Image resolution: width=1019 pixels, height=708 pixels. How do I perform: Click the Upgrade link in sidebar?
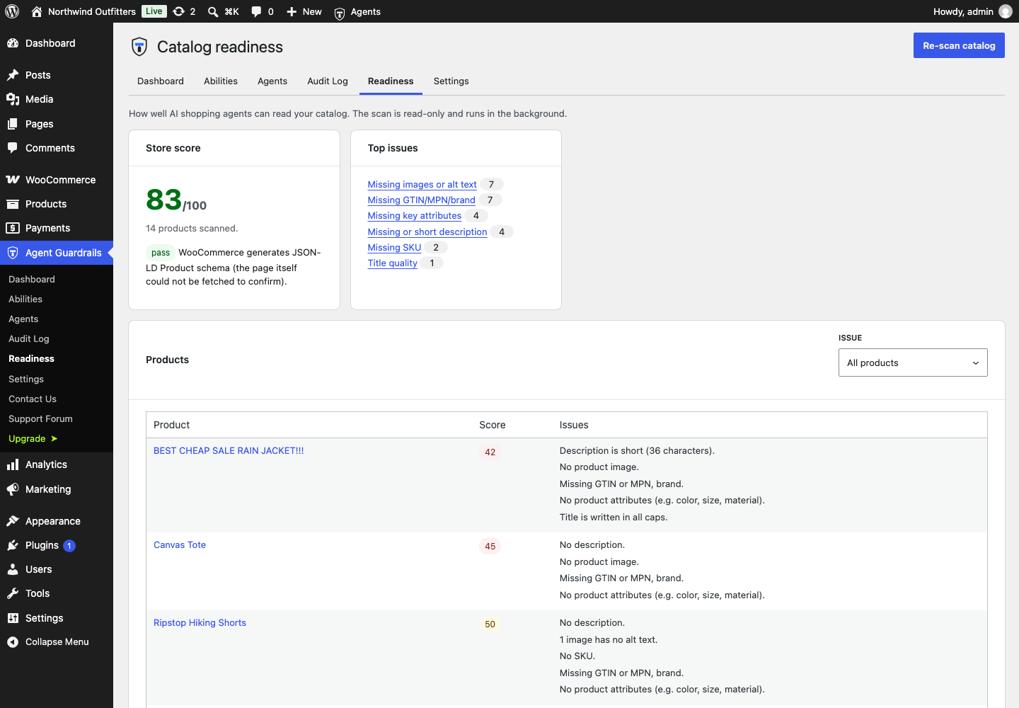[33, 439]
